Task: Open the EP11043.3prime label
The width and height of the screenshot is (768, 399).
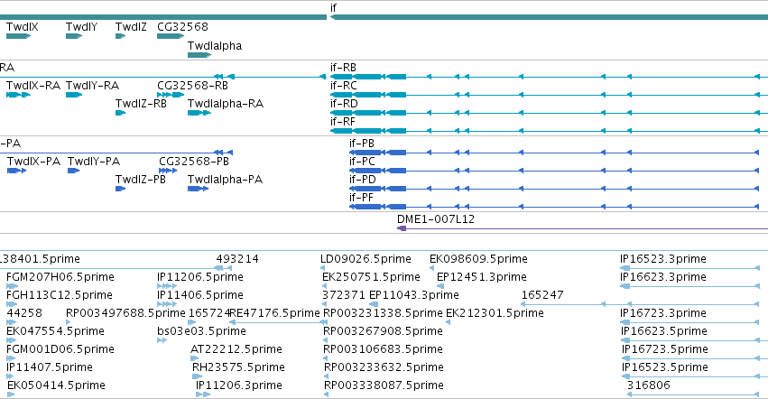Action: (x=414, y=295)
